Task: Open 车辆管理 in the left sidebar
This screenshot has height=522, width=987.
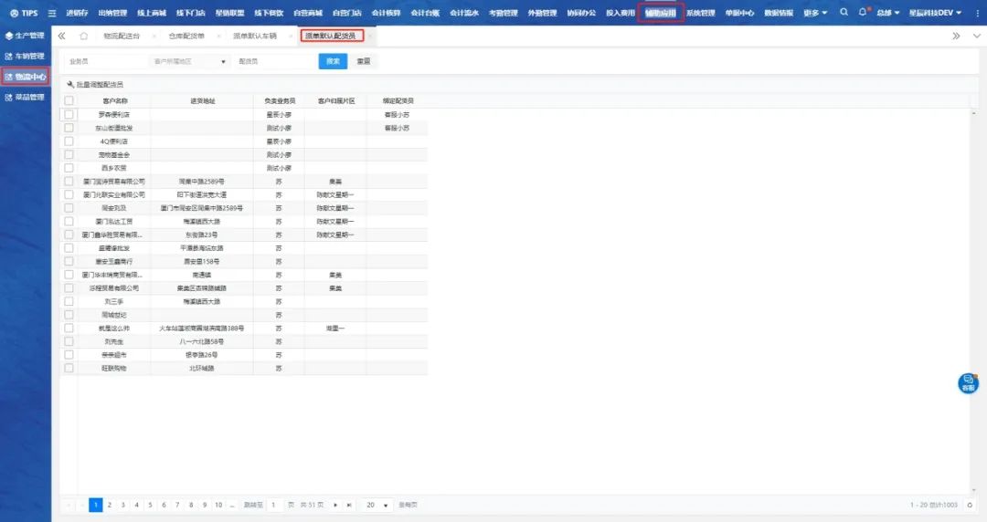Action: coord(26,56)
